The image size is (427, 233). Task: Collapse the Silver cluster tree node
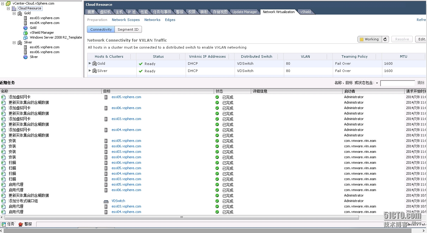pos(14,42)
